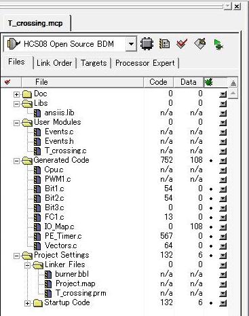Click the green Debug bug toolbar icon
The image size is (249, 316).
(x=218, y=44)
